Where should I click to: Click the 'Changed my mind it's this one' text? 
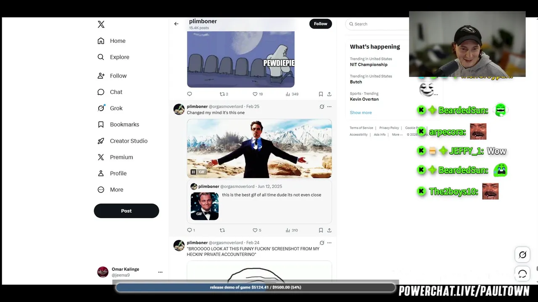click(x=216, y=113)
